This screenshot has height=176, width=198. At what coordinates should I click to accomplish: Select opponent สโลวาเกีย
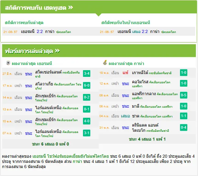pos(44,84)
